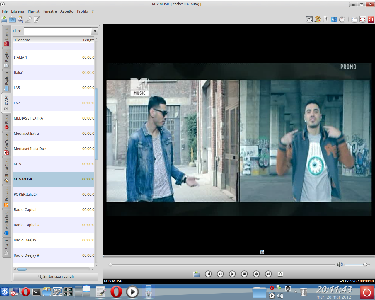Viewport: 375px width, 300px height.
Task: Click the speaker mute icon near volume
Action: pyautogui.click(x=340, y=265)
